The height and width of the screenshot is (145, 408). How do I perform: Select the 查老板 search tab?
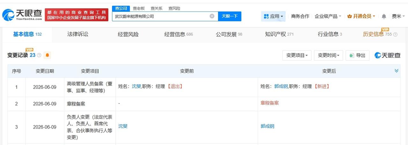coord(139,8)
